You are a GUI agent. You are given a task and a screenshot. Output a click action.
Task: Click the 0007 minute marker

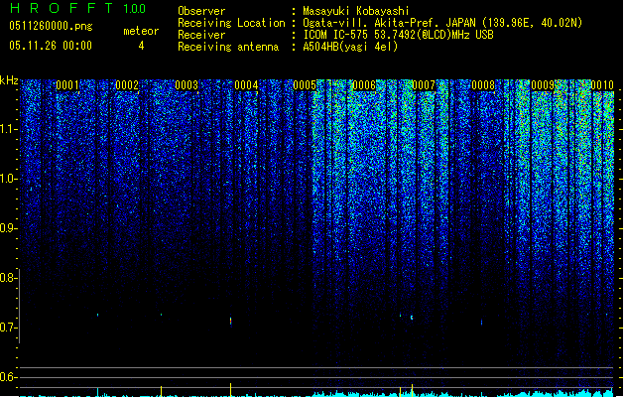coord(424,85)
